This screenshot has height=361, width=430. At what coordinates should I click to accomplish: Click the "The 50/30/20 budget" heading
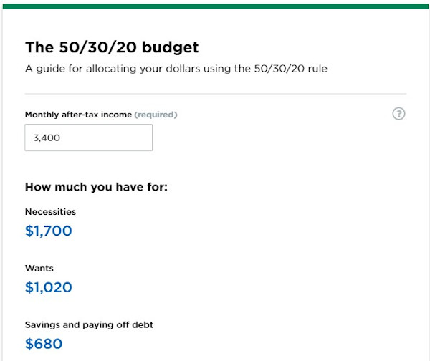112,48
